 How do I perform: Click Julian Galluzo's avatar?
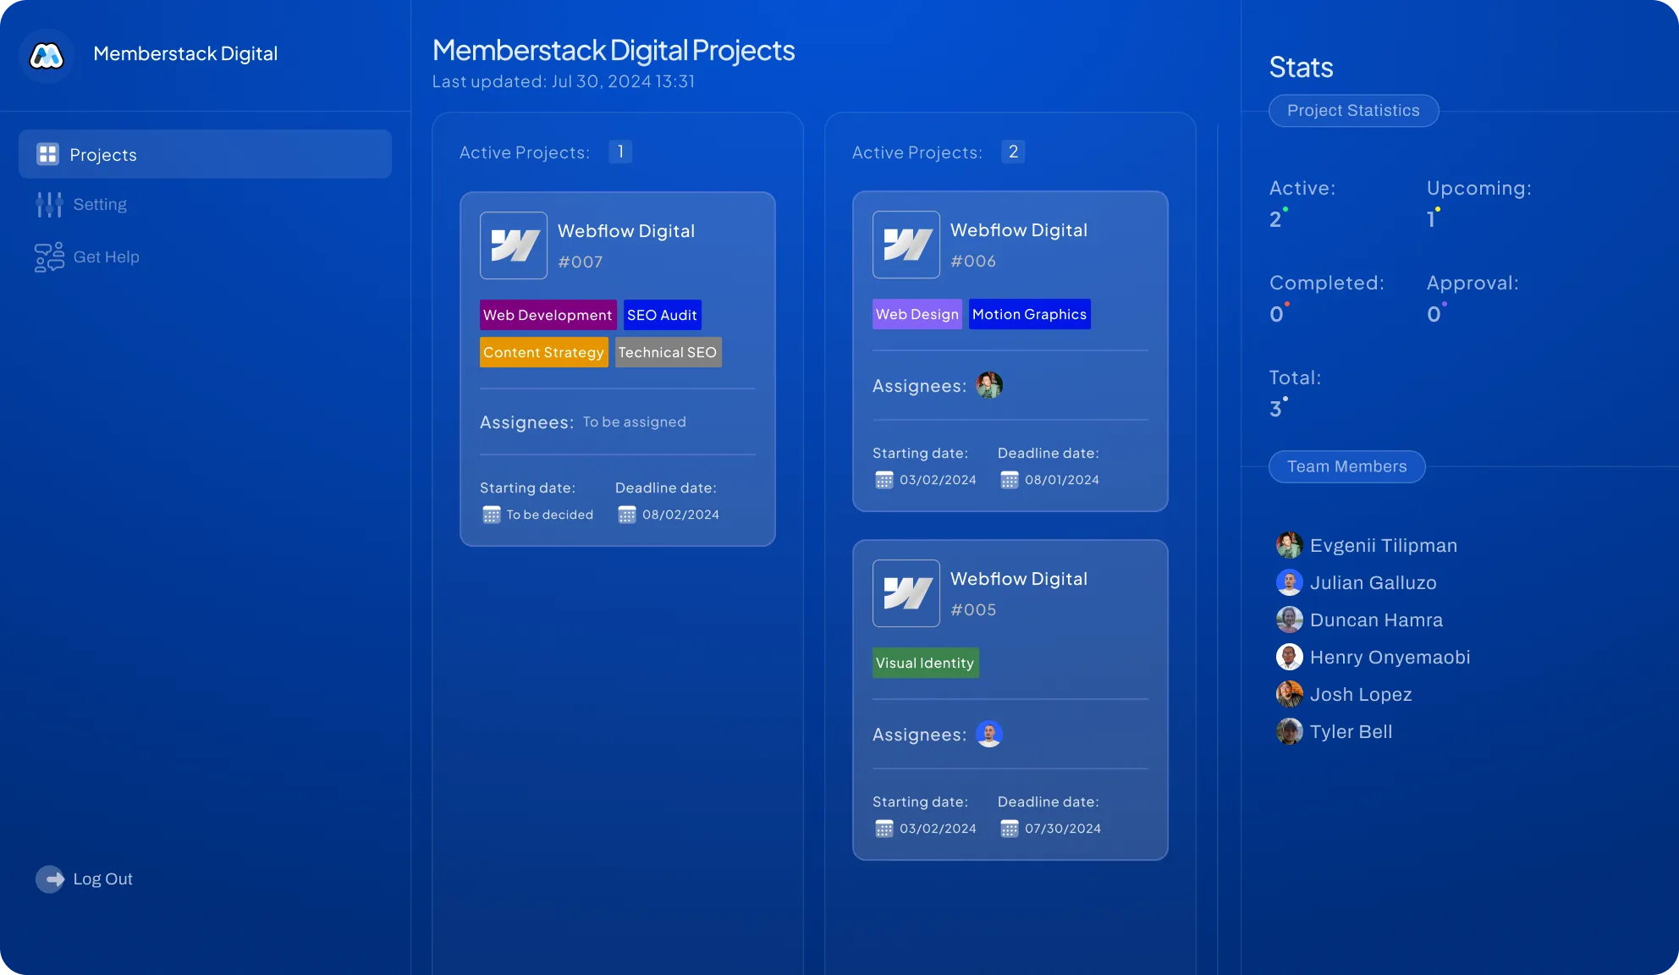tap(1290, 582)
